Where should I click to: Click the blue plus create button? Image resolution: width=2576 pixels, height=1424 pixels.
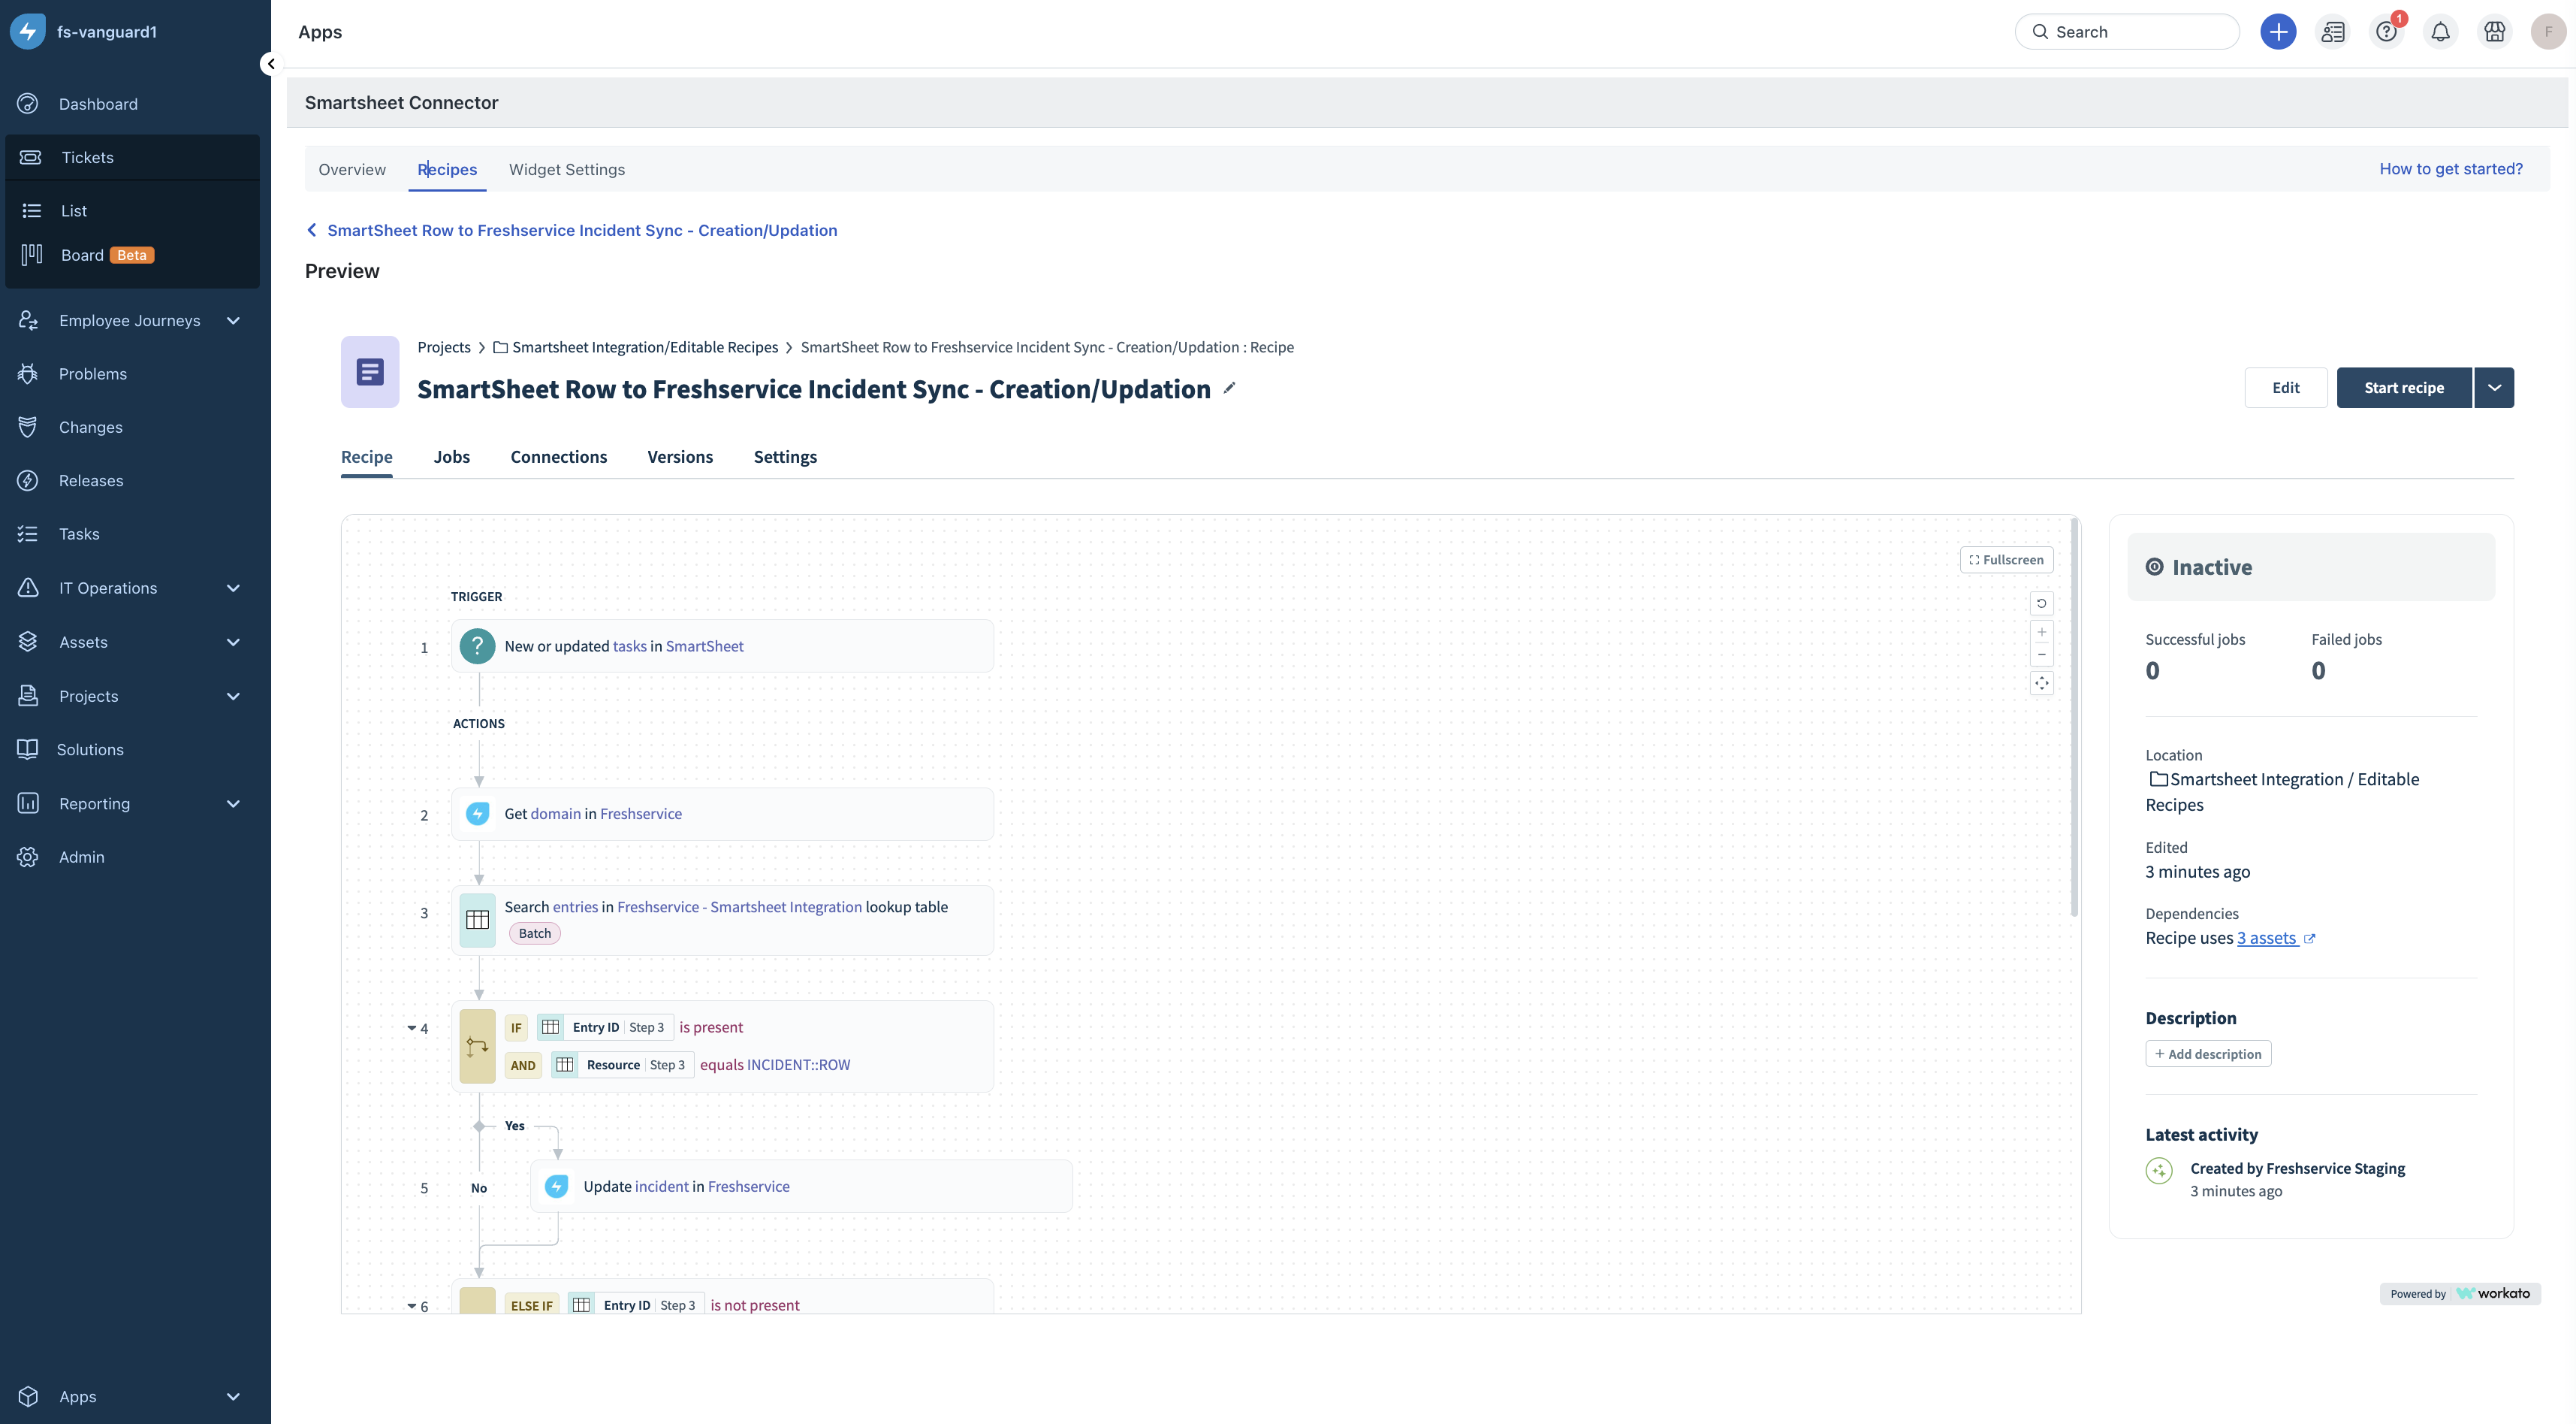click(2278, 32)
